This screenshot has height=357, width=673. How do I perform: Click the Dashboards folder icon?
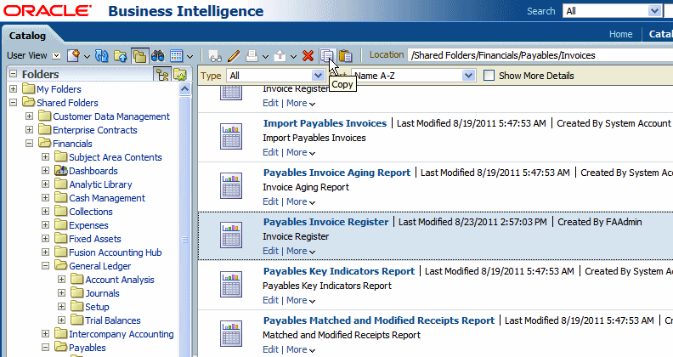pyautogui.click(x=61, y=171)
